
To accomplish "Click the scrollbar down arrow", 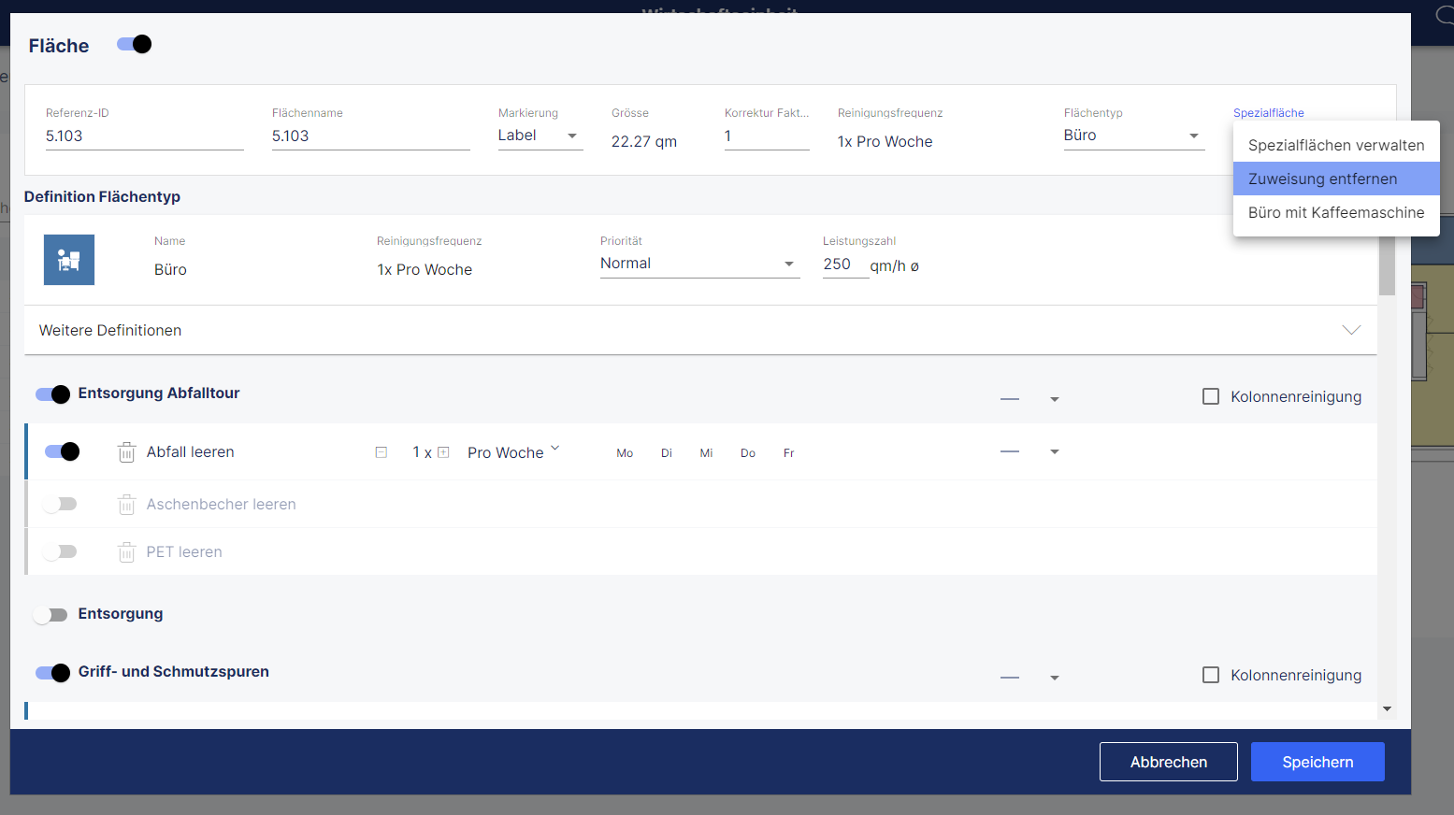I will [x=1388, y=709].
